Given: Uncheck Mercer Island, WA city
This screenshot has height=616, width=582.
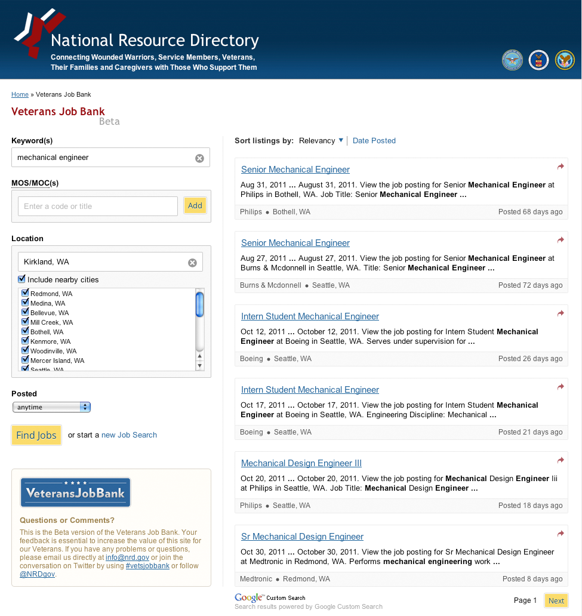Looking at the screenshot, I should 25,359.
